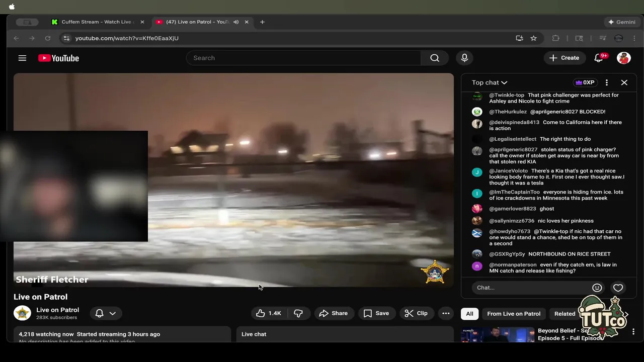
Task: Focus the YouTube Search field
Action: (303, 58)
